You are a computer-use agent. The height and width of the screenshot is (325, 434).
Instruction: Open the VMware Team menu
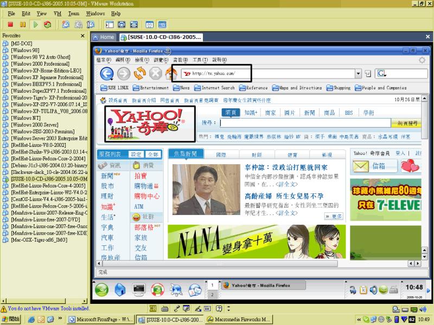click(x=74, y=14)
